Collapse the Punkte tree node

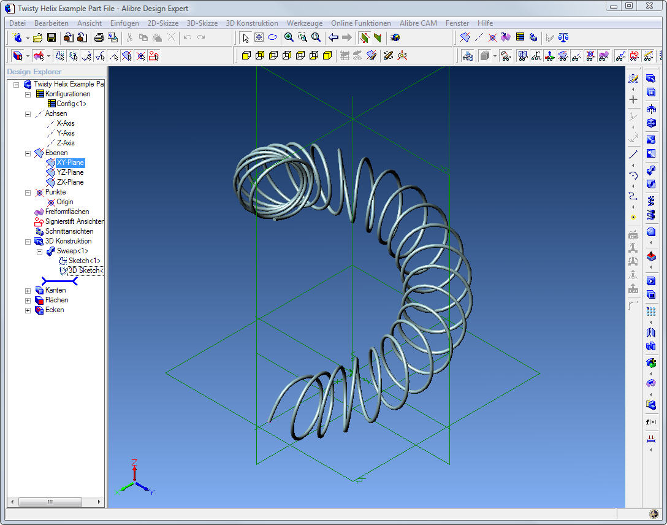click(x=28, y=193)
